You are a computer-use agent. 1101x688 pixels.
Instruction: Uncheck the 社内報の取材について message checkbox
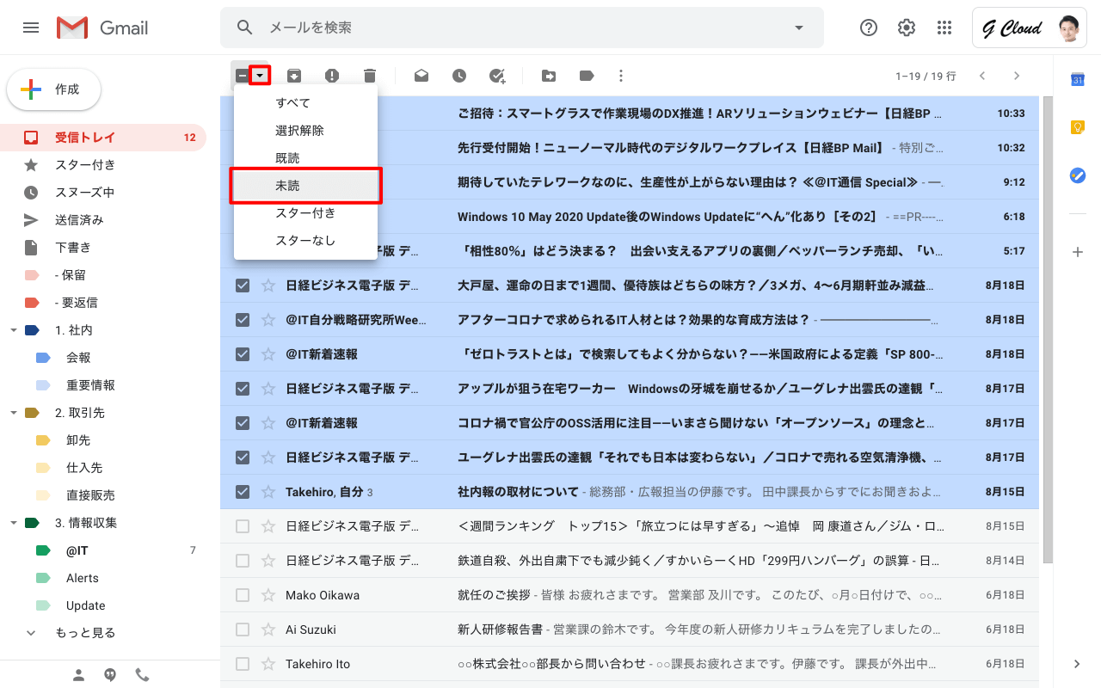(x=243, y=492)
